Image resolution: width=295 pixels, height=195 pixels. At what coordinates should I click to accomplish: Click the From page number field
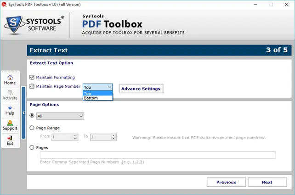tap(62, 137)
